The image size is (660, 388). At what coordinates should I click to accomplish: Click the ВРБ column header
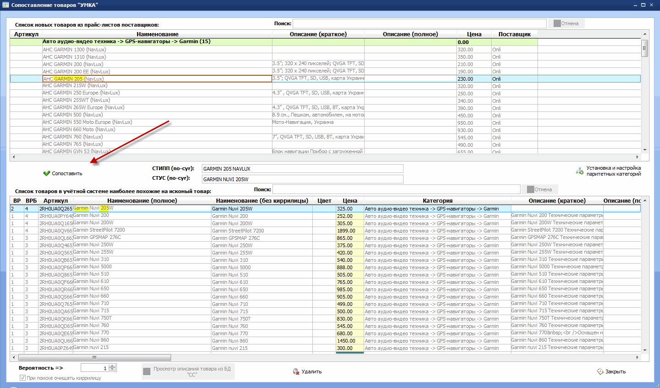31,201
